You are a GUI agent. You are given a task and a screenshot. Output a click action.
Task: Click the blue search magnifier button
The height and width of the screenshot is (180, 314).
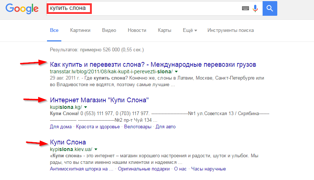270,8
